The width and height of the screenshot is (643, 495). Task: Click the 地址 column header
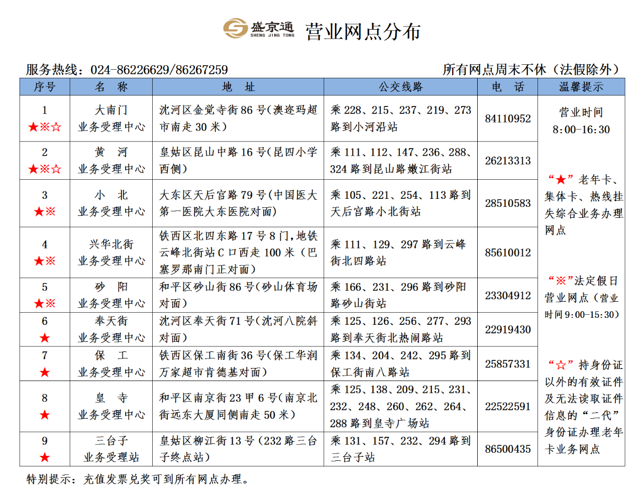238,87
